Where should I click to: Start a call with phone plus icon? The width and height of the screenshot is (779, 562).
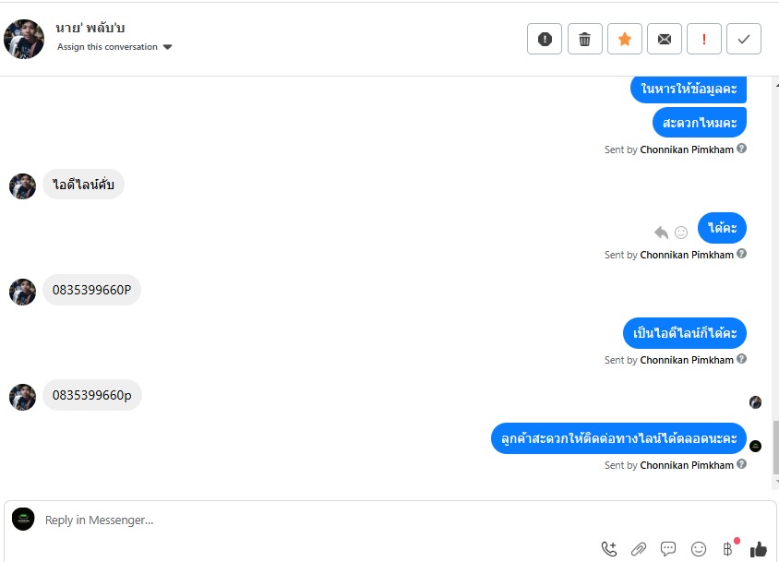609,549
